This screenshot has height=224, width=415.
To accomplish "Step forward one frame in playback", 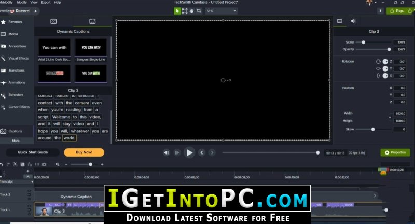I will tap(177, 152).
